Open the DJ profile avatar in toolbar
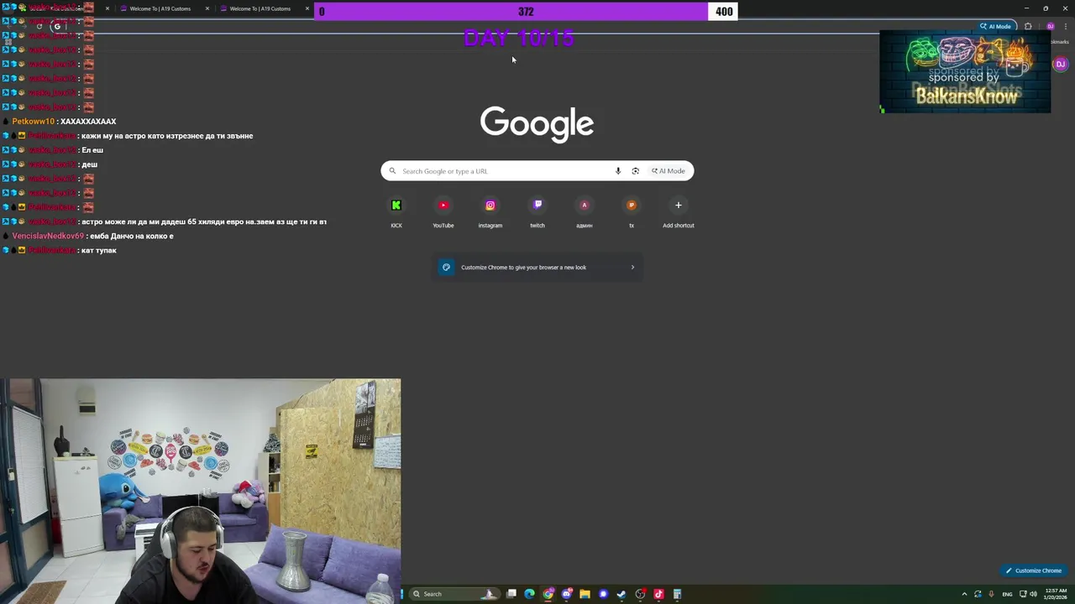 click(1050, 26)
